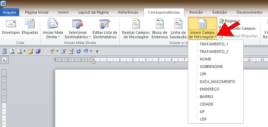Click the Inserir Campo de Mesclagem page icon
Viewport: 268px width, 127px height.
tap(203, 24)
